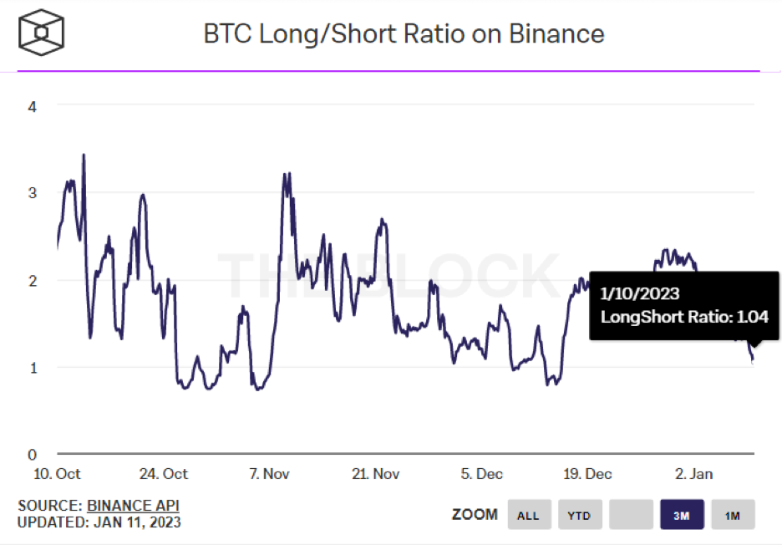Click the 10. Oct x-axis label
Viewport: 782px width, 545px height.
pyautogui.click(x=57, y=474)
